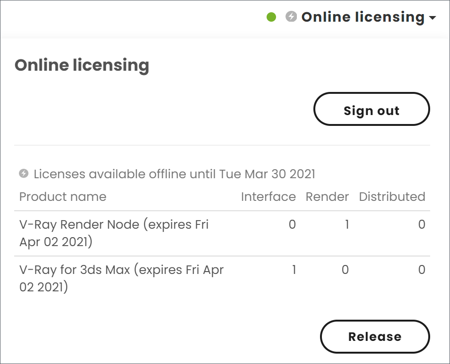Viewport: 450px width, 364px height.
Task: Select the Interface column header
Action: click(x=268, y=197)
